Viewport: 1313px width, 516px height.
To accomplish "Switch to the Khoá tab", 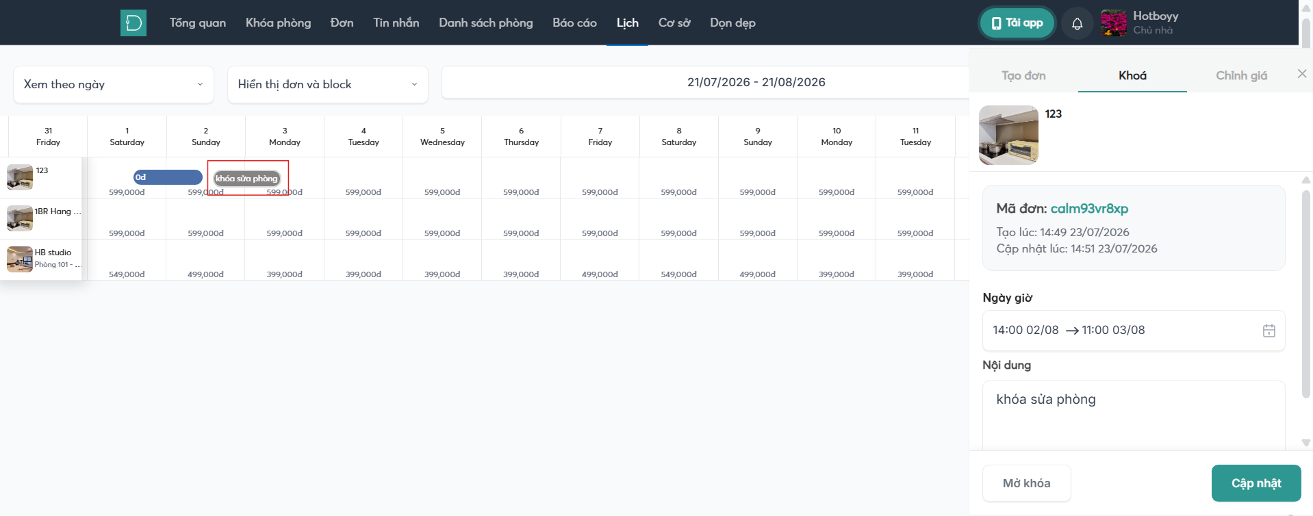I will tap(1132, 75).
